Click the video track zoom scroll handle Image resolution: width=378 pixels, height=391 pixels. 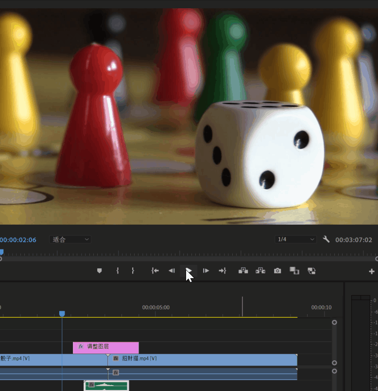[334, 363]
